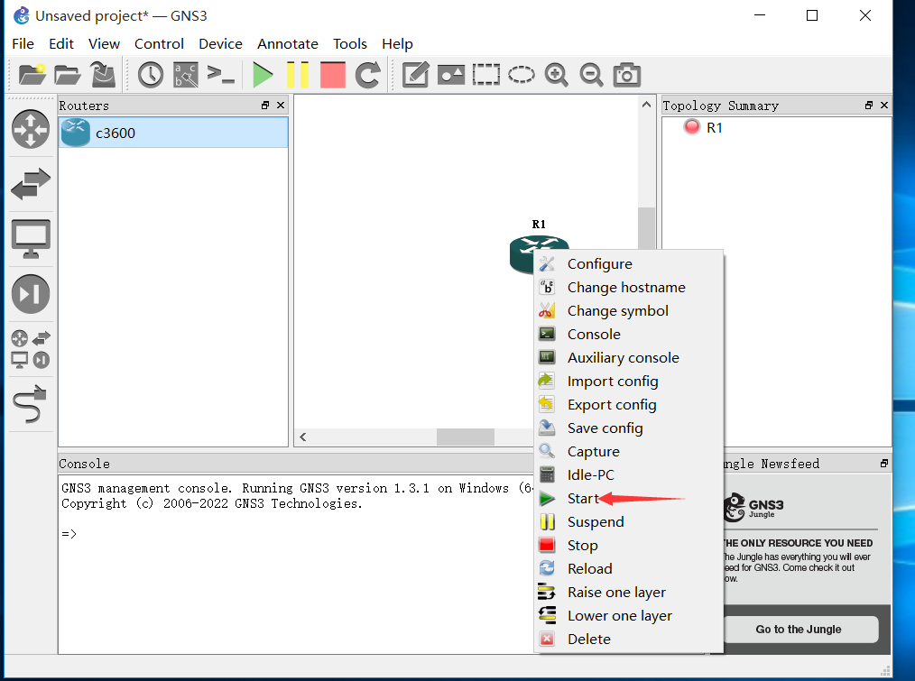The image size is (915, 681).
Task: Choose Configure from the context menu
Action: coord(628,263)
